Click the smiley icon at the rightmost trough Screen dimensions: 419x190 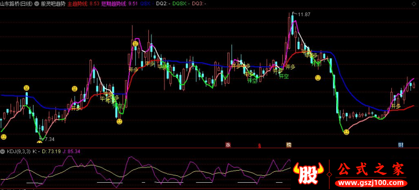pyautogui.click(x=346, y=132)
